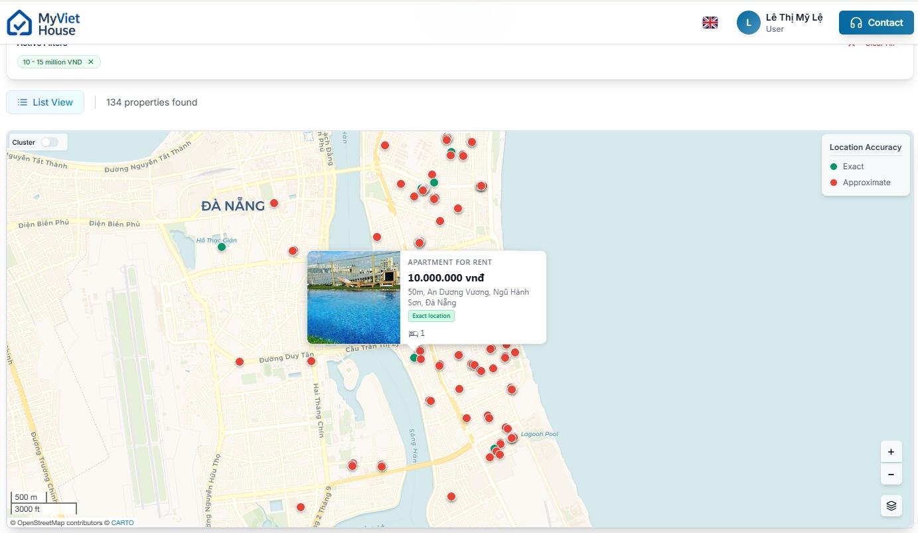Click the MyViet House logo
Image resolution: width=918 pixels, height=533 pixels.
click(43, 23)
